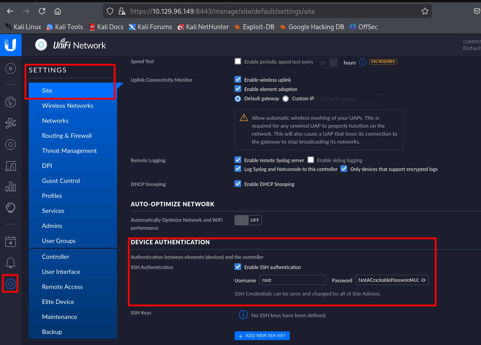Open the OffSec bookmark

[364, 27]
